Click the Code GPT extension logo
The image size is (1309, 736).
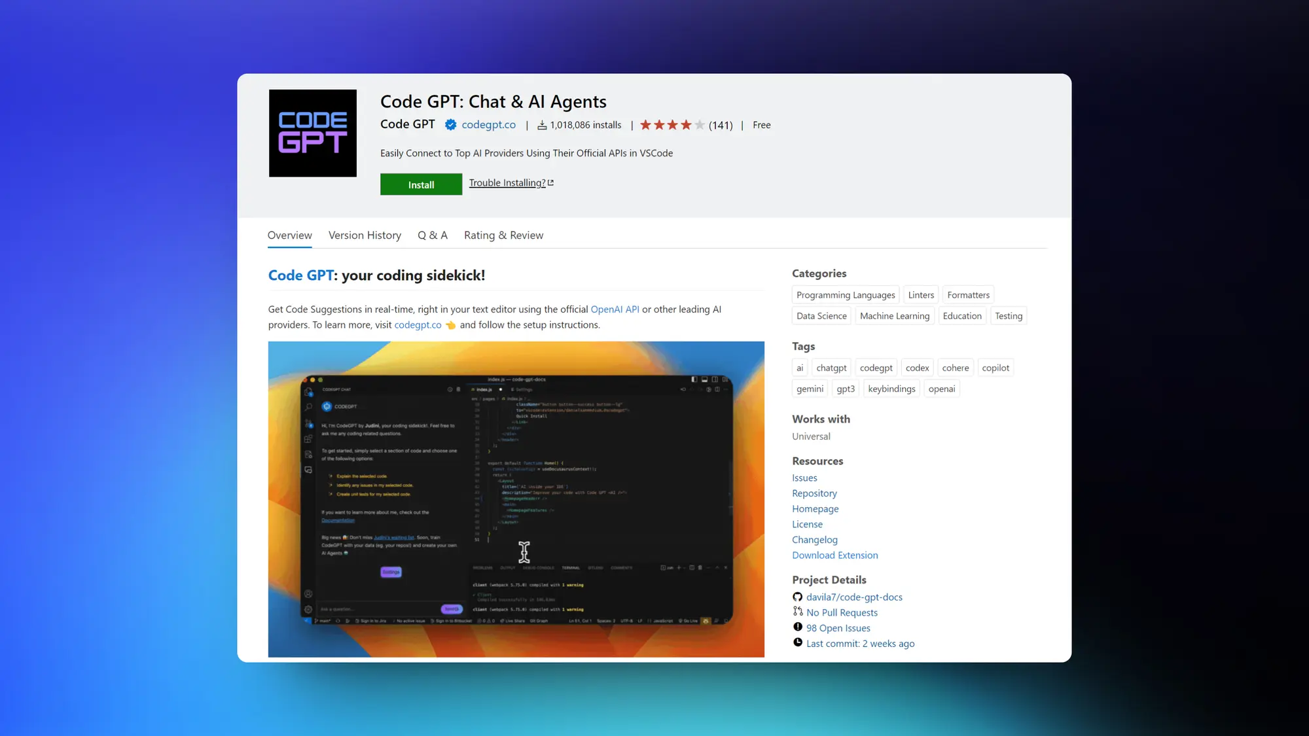point(312,133)
